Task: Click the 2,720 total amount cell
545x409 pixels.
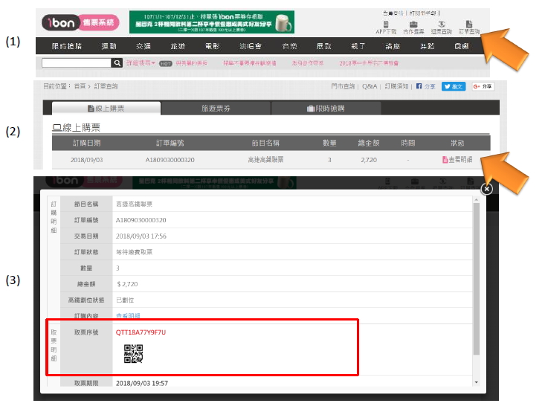Action: pyautogui.click(x=369, y=160)
